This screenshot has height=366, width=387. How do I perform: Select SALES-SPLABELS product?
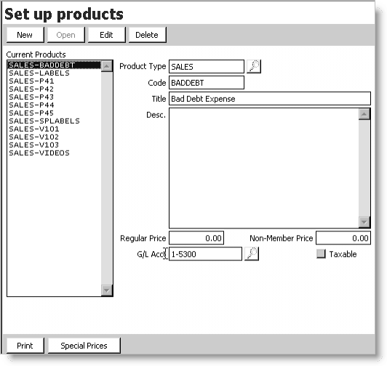click(54, 121)
